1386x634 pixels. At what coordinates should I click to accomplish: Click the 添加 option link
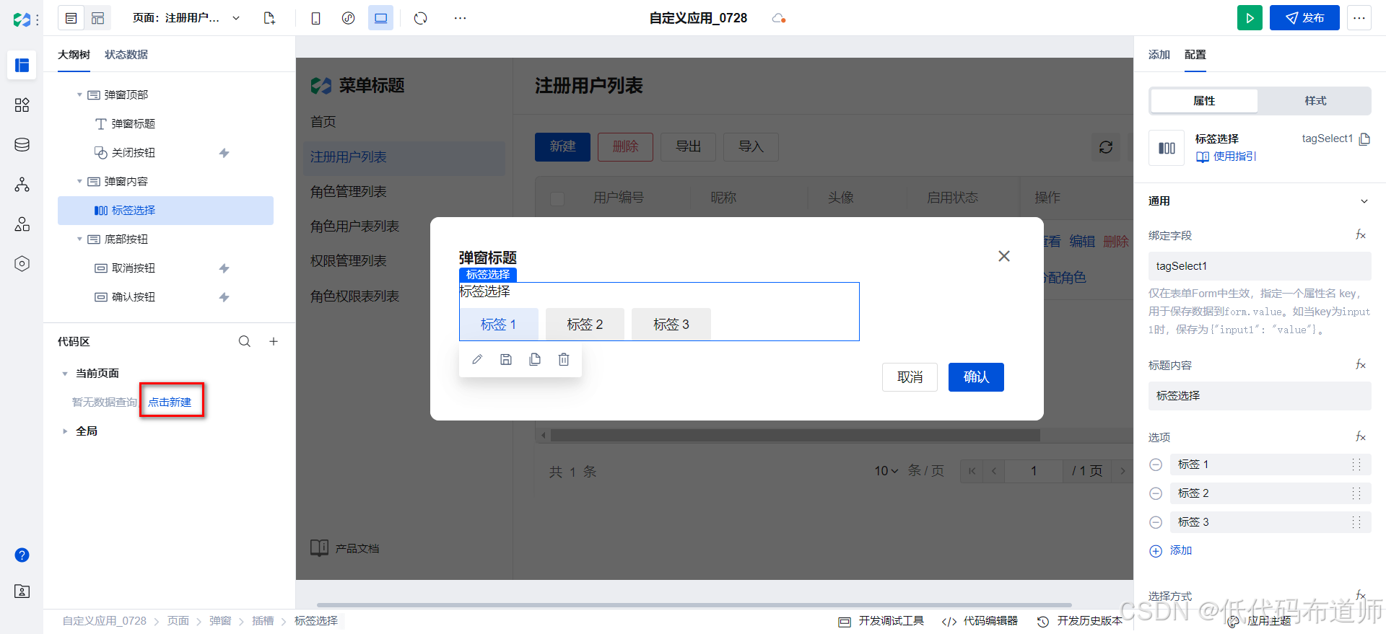(1171, 551)
